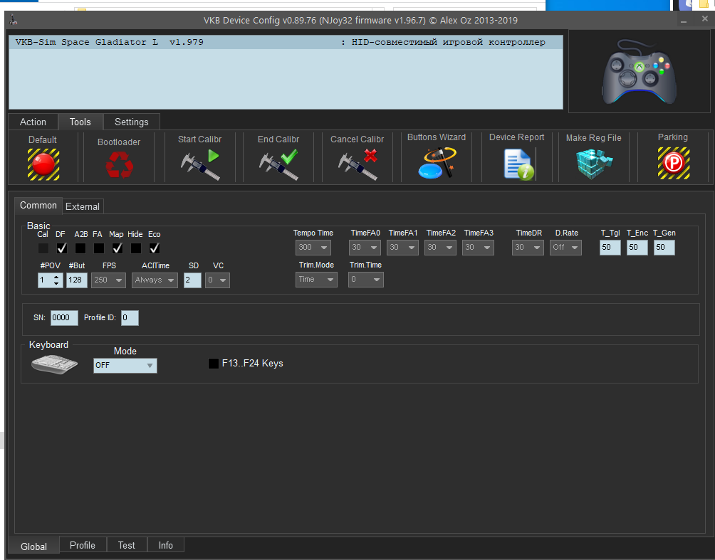The width and height of the screenshot is (715, 560).
Task: Expand the ACITime dropdown
Action: tap(155, 280)
